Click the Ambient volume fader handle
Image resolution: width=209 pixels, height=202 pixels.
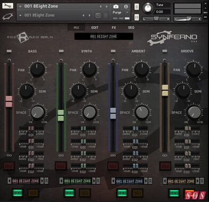[x=113, y=113]
